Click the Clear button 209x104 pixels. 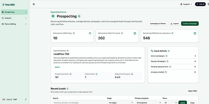click(x=193, y=103)
